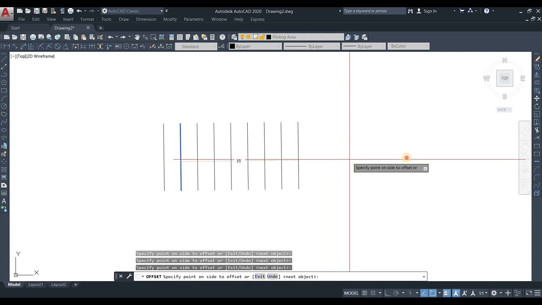Screen dimensions: 542x305
Task: Select the Rectangle draw tool
Action: pos(4,90)
